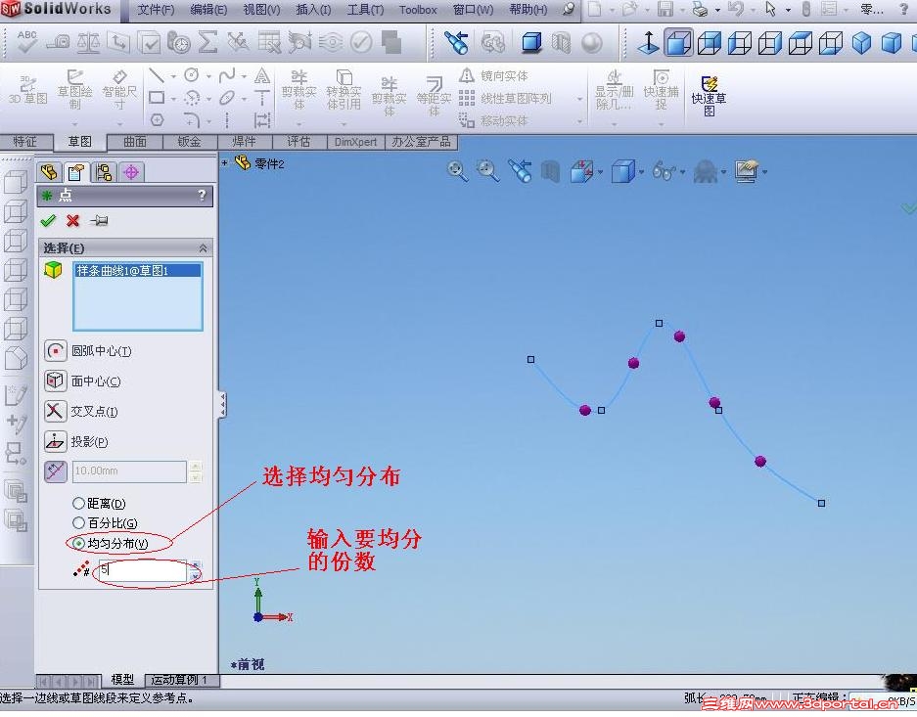The height and width of the screenshot is (717, 917).
Task: Increase the reference point count spinner
Action: [x=196, y=565]
